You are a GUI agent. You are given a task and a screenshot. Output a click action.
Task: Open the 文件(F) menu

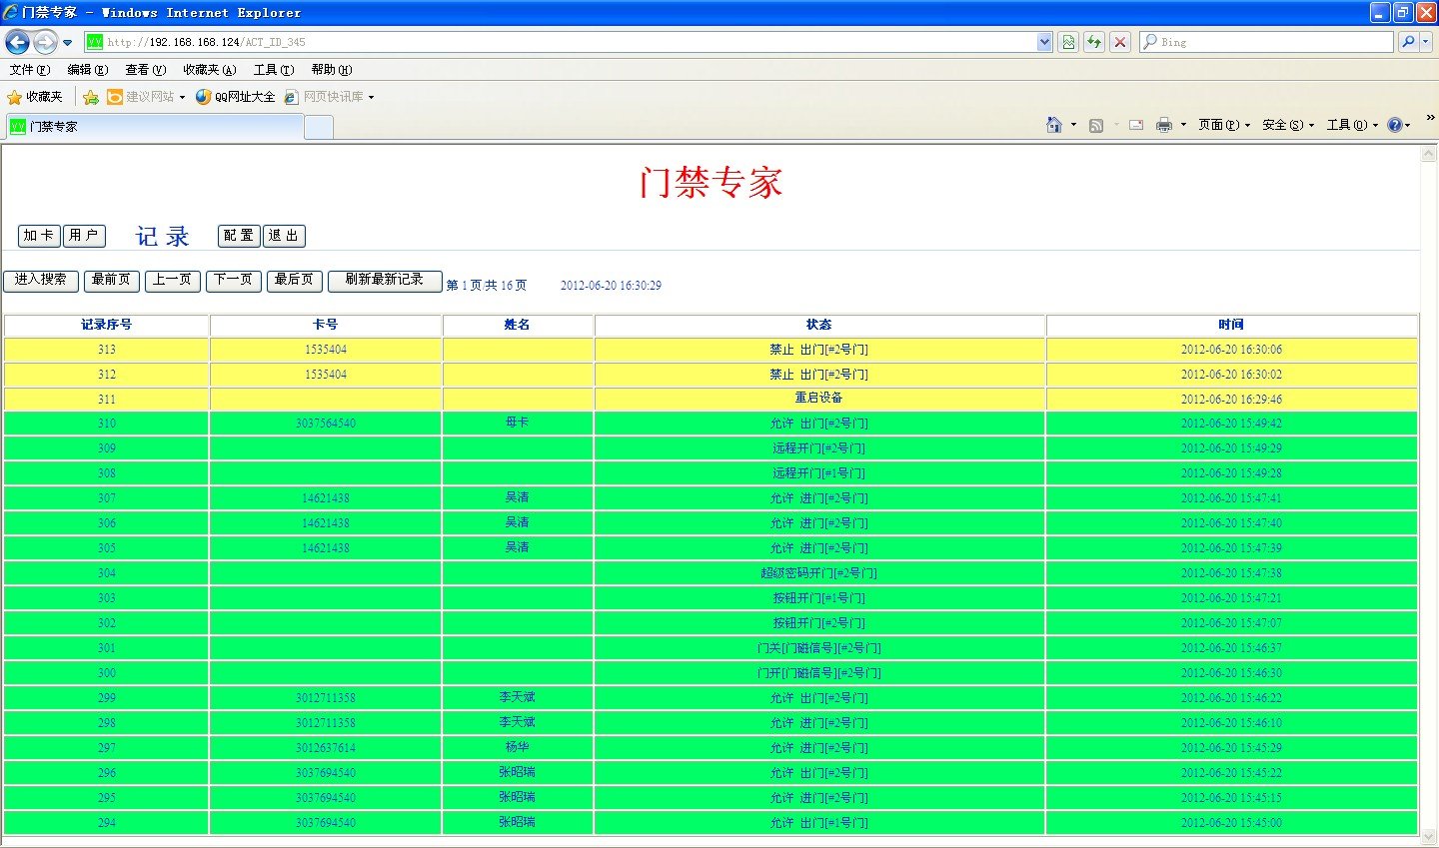tap(29, 70)
